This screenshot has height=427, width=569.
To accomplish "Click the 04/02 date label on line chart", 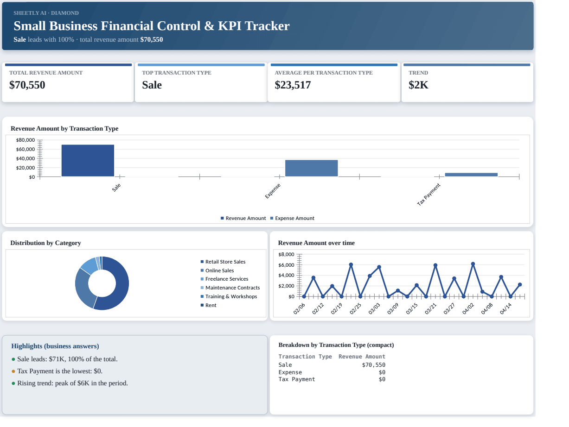I will (469, 308).
